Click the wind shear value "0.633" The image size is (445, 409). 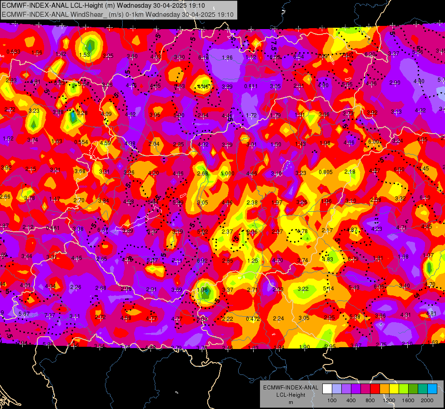(13, 52)
